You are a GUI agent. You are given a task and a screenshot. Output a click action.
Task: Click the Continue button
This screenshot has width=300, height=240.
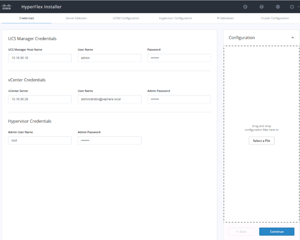click(x=277, y=232)
